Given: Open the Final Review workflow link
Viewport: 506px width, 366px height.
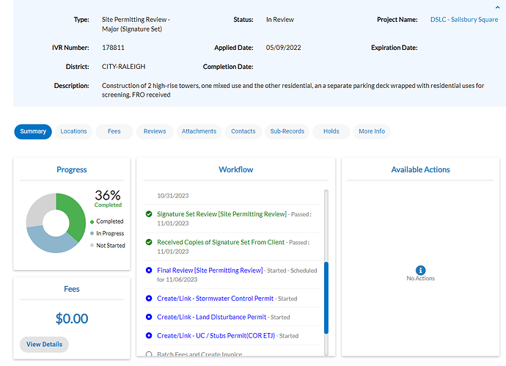Looking at the screenshot, I should pos(210,271).
